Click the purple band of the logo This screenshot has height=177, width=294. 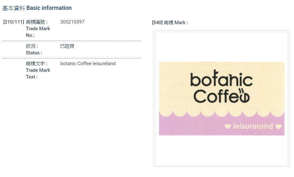pos(190,127)
